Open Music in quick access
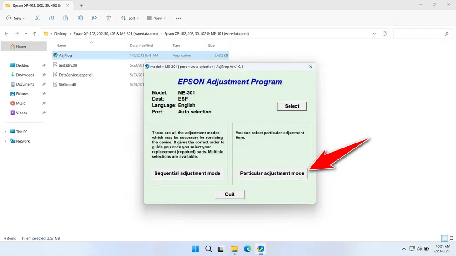This screenshot has width=456, height=256. coord(21,103)
